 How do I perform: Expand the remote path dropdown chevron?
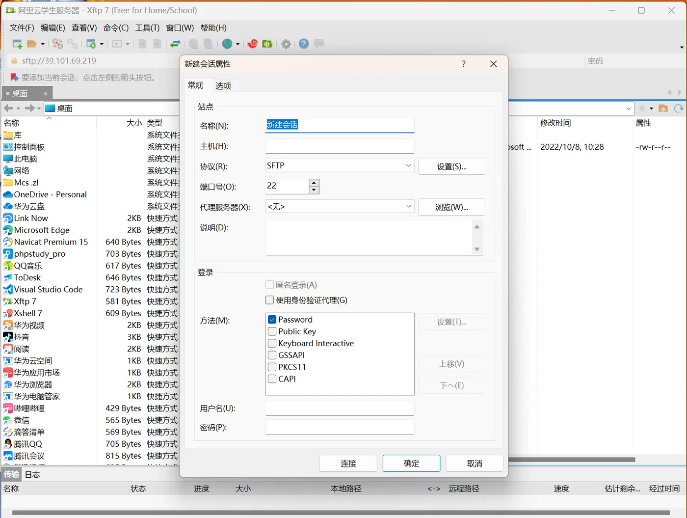[629, 109]
